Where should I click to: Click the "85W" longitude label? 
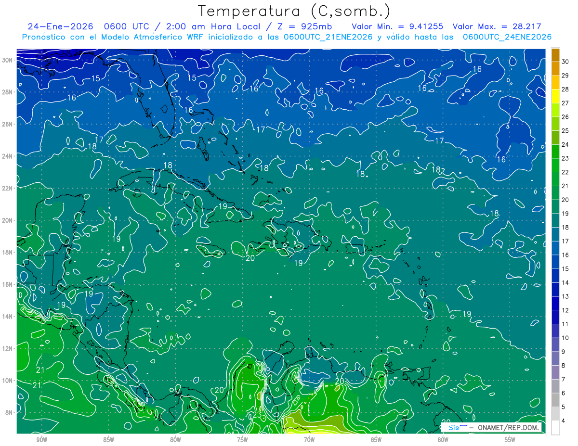click(x=108, y=440)
